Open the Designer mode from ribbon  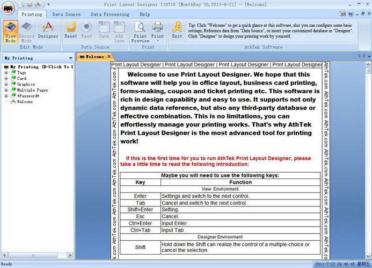[x=48, y=30]
